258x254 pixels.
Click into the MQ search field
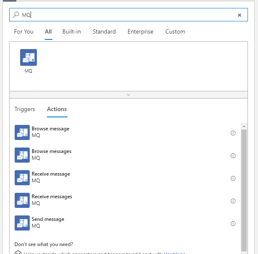coord(128,15)
